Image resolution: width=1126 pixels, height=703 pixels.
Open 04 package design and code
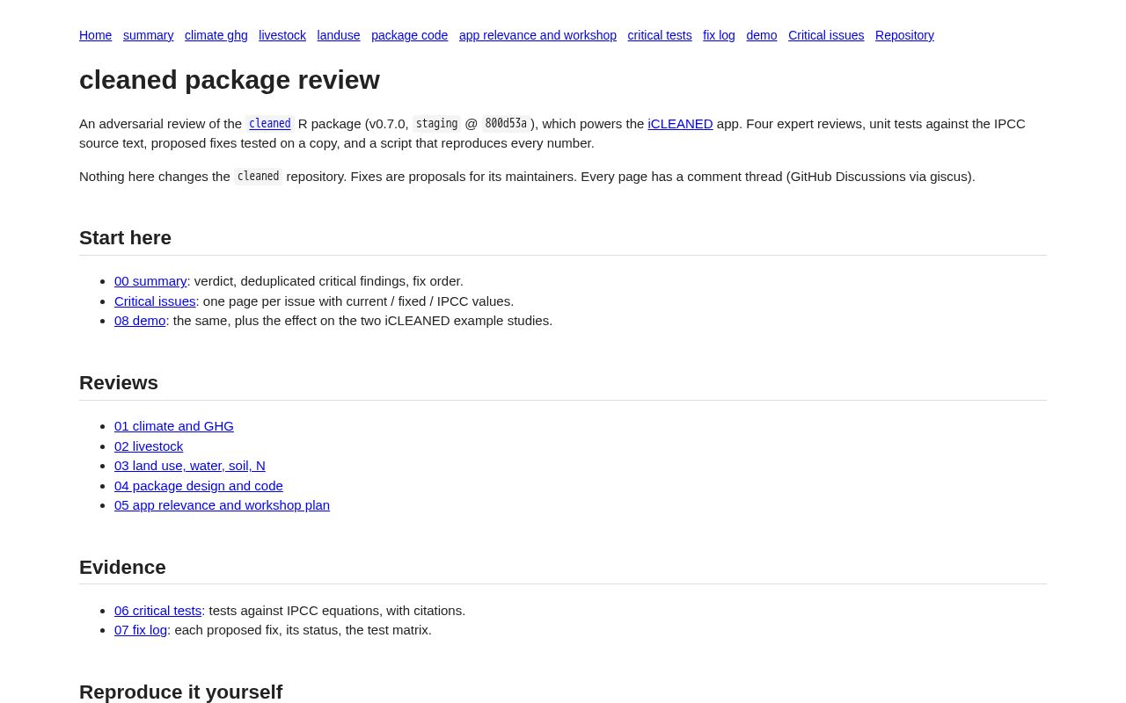199,486
